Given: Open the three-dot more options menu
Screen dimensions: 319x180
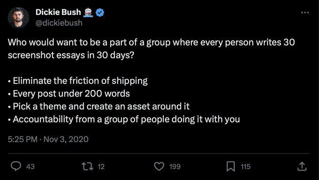Looking at the screenshot, I should coord(305,13).
